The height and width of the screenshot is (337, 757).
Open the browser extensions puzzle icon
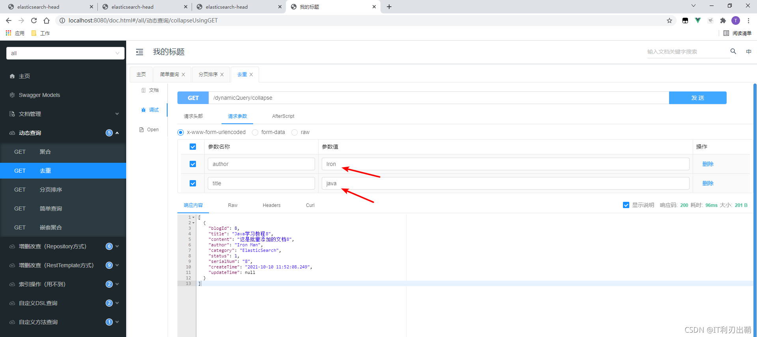(x=723, y=20)
